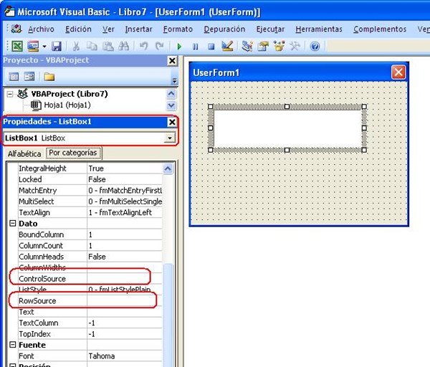Screen dimensions: 430x367
Task: Click the Copy icon in the toolbar
Action: pos(92,46)
